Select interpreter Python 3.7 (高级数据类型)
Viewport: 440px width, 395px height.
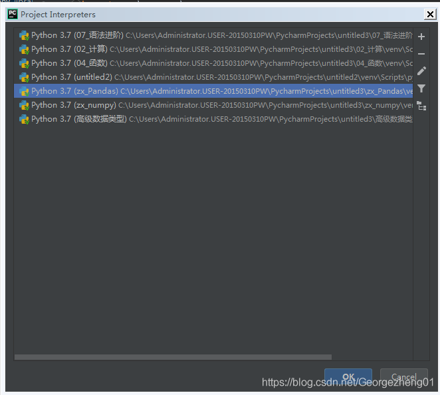213,119
